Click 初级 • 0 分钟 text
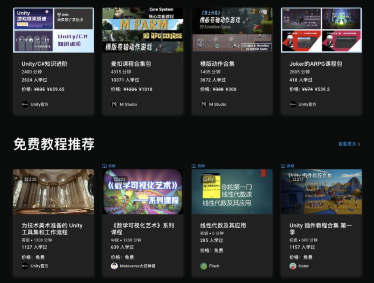Viewport: 374px width, 283px height. click(212, 233)
